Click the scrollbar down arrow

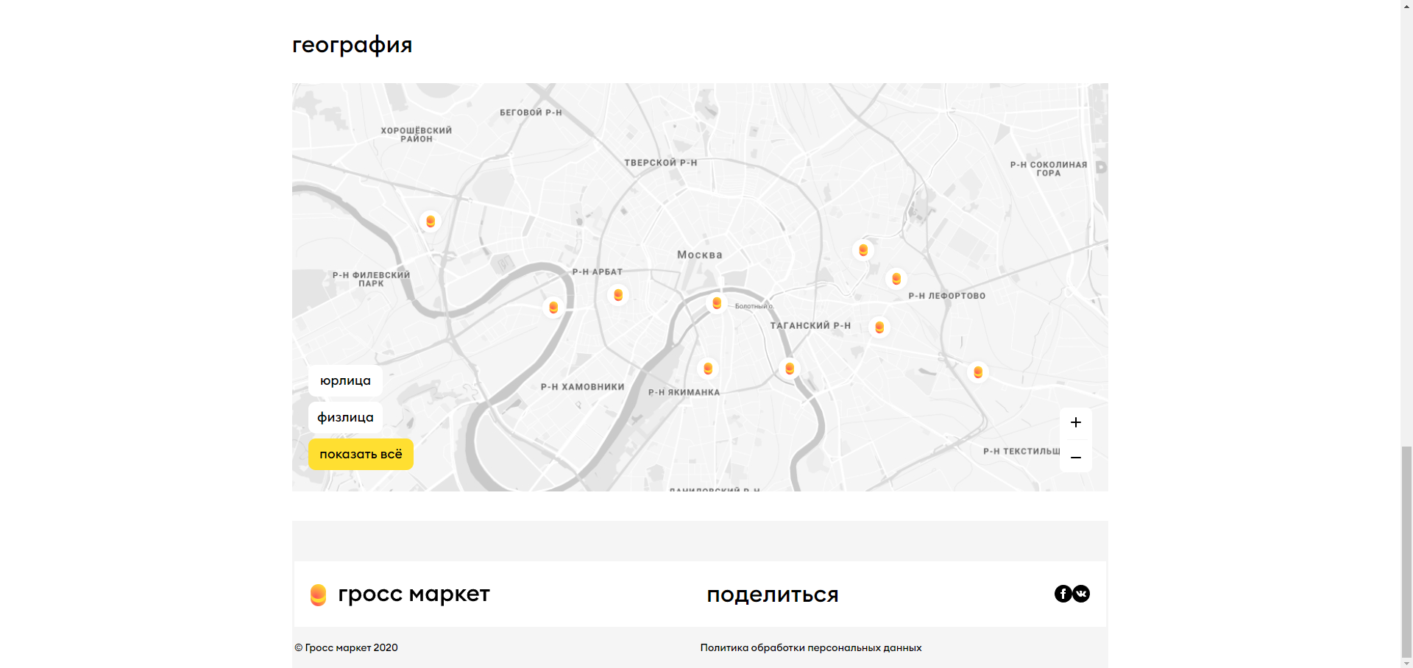click(x=1406, y=662)
